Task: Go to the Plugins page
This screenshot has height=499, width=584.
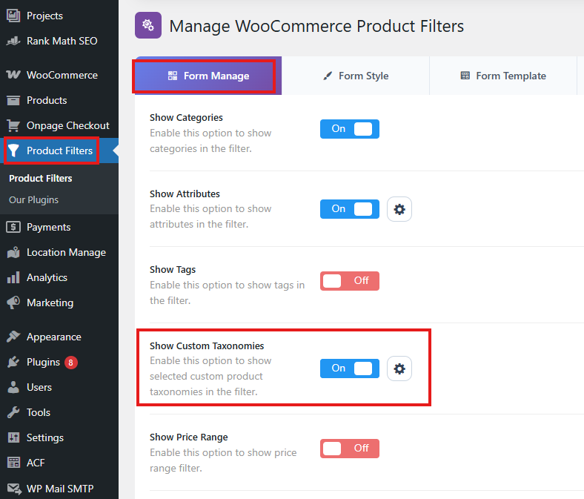Action: 59,362
